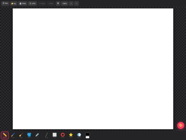The width and height of the screenshot is (186, 140).
Task: Click the İleri redo button
Action: [x=51, y=3]
